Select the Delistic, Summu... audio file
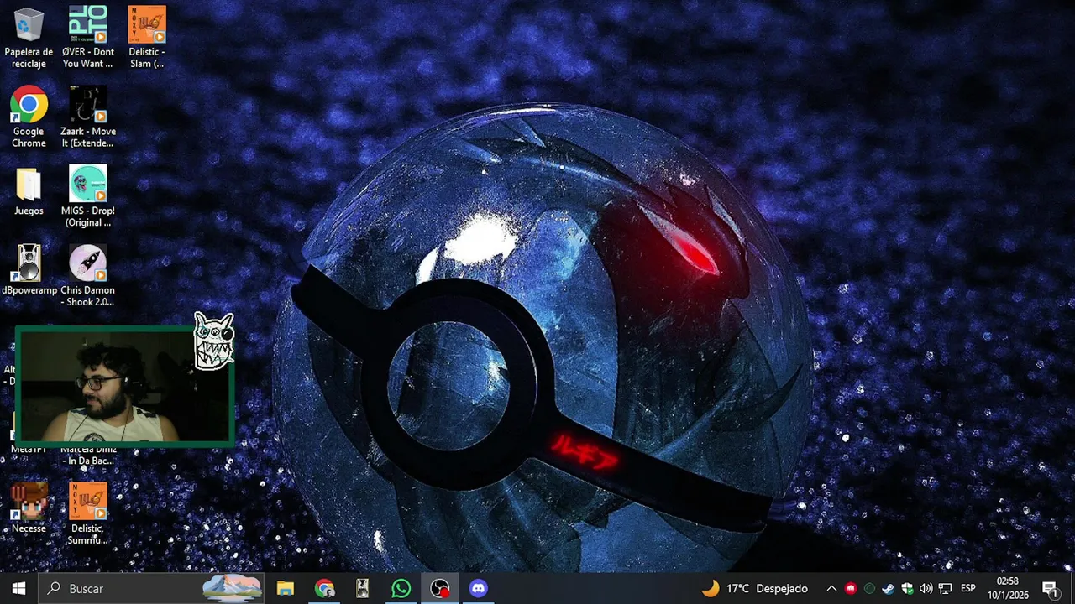 (x=87, y=513)
